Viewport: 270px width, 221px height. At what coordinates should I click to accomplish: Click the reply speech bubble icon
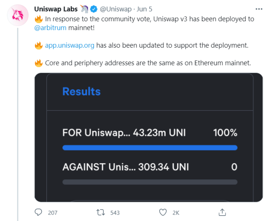[39, 212]
